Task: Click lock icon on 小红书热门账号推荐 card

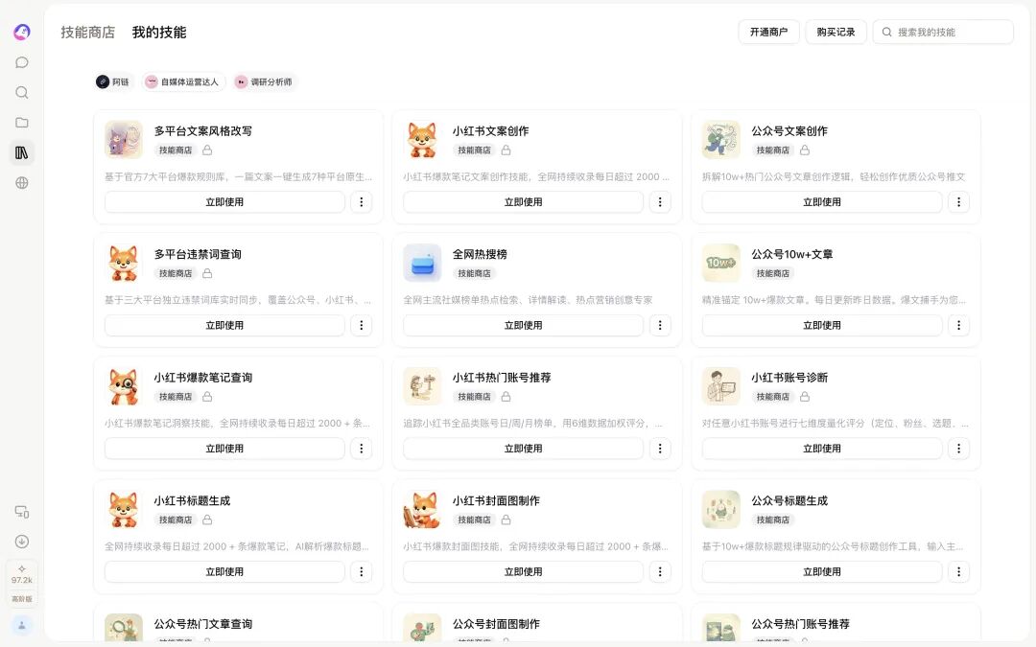Action: pos(506,397)
